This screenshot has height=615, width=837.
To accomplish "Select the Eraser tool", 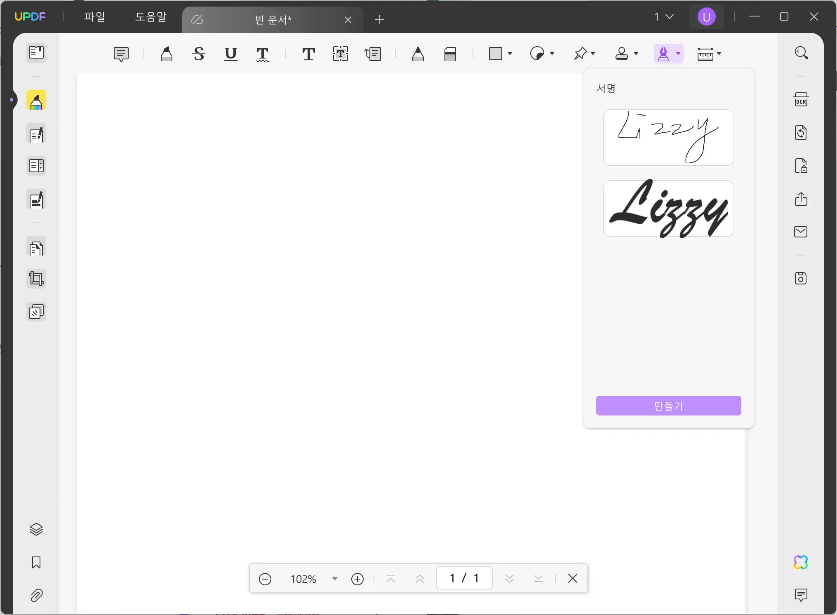I will pos(450,54).
